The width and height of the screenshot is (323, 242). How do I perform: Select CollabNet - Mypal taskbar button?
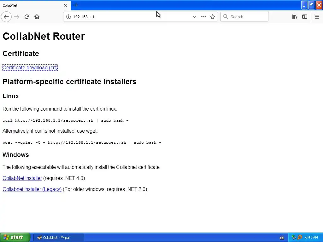point(58,238)
